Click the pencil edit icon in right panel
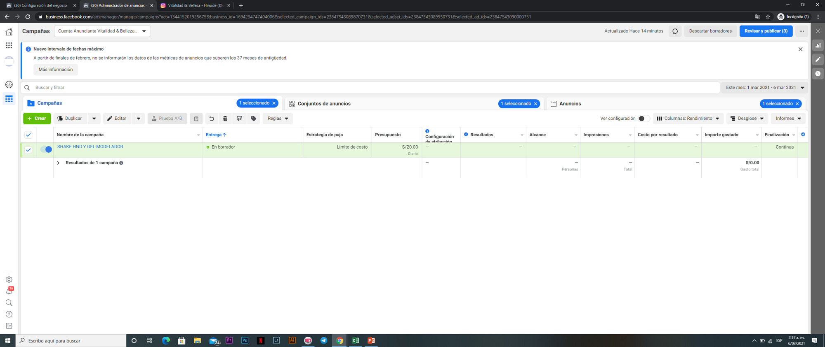 818,60
